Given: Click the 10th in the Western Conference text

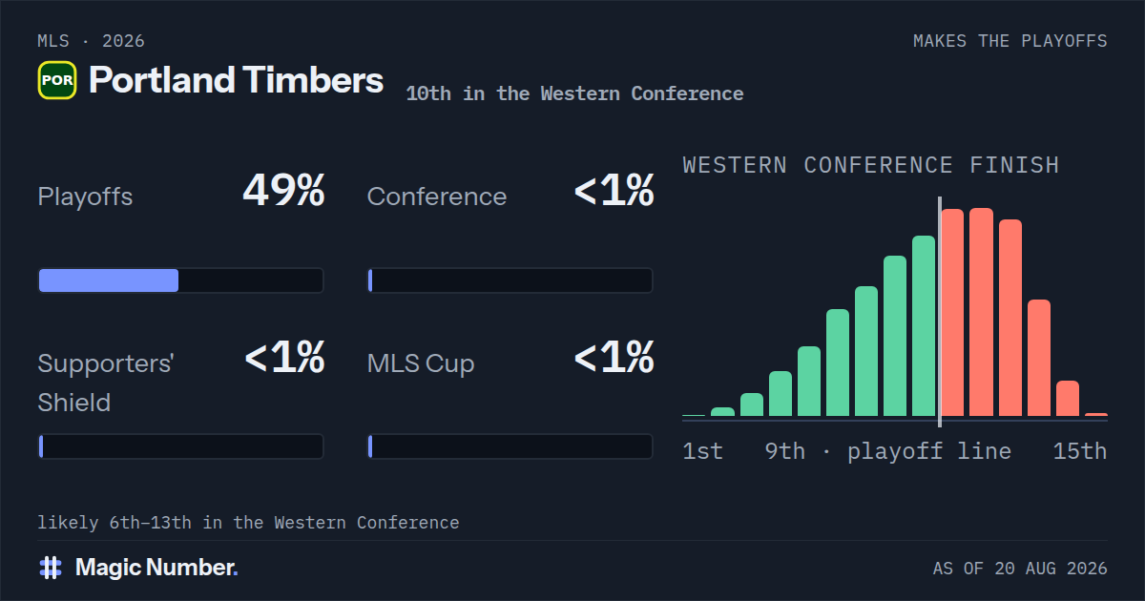Looking at the screenshot, I should pyautogui.click(x=574, y=93).
